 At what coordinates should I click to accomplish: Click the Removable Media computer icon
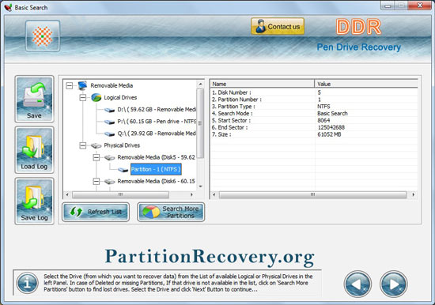click(x=83, y=85)
